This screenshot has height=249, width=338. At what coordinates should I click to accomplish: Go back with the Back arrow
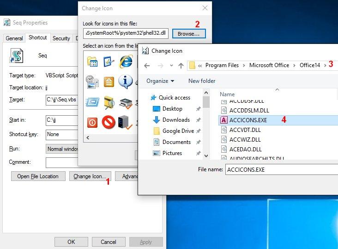(147, 66)
